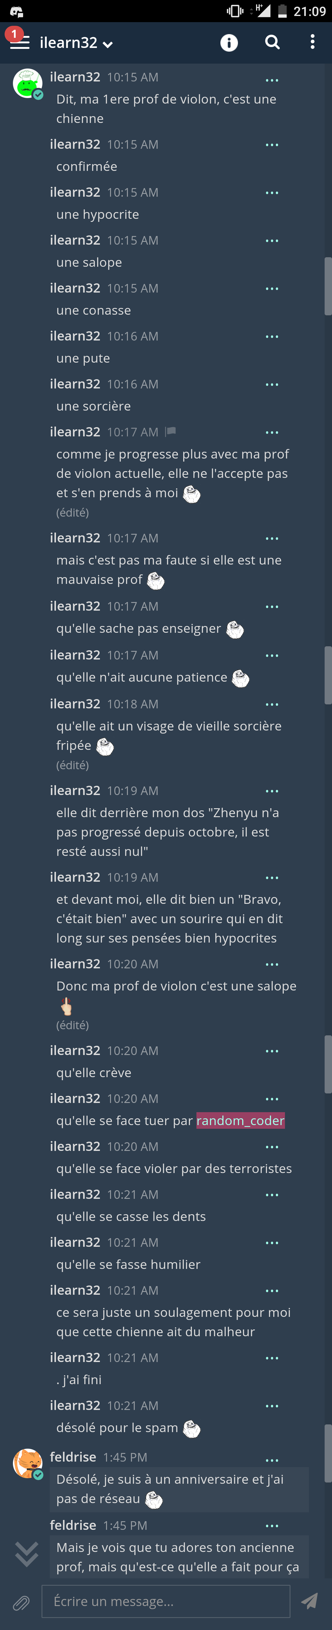332x1630 pixels.
Task: Open options for the "une hypocrite" message
Action: [x=272, y=192]
